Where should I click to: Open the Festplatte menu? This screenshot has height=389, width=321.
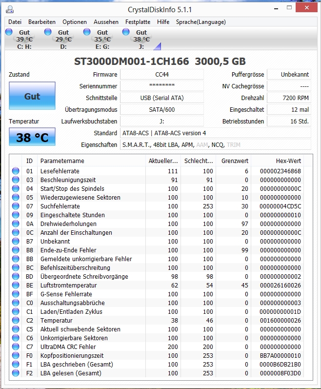pos(138,22)
